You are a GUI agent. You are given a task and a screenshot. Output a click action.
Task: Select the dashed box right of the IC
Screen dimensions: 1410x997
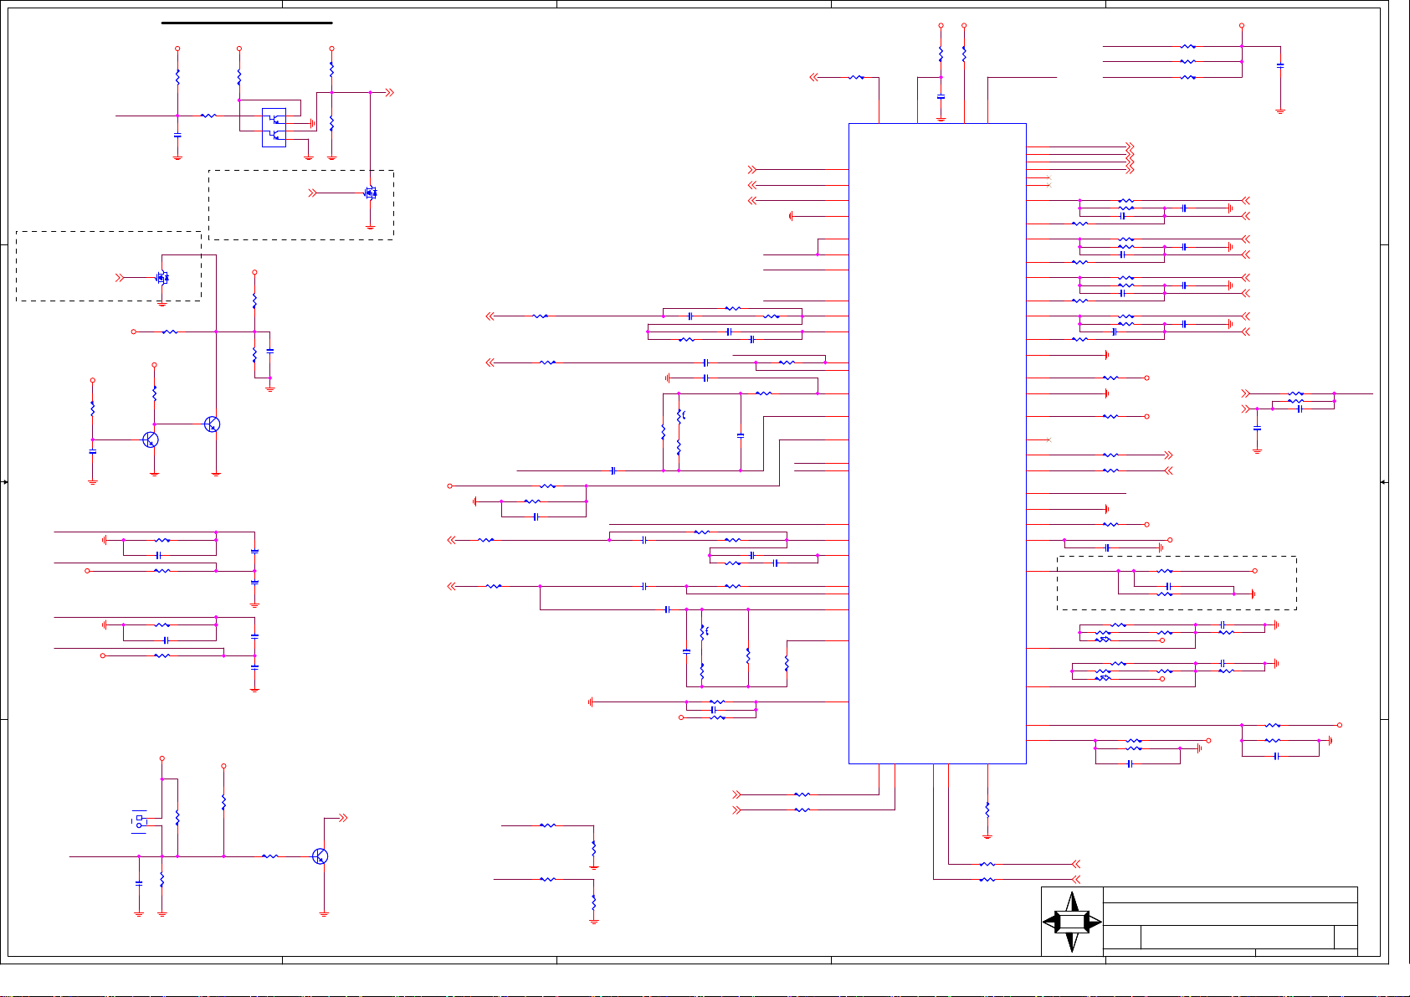coord(1177,583)
